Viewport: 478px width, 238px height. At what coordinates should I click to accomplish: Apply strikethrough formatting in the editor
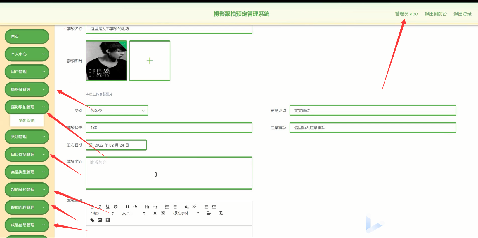point(115,207)
